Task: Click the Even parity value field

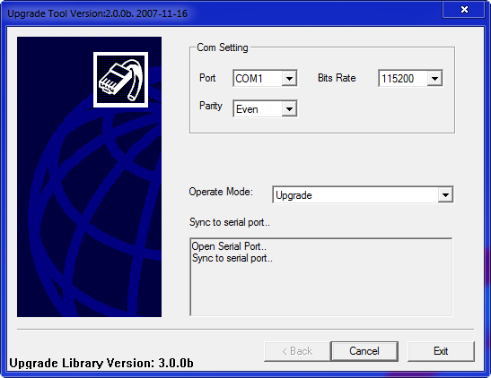Action: point(265,108)
